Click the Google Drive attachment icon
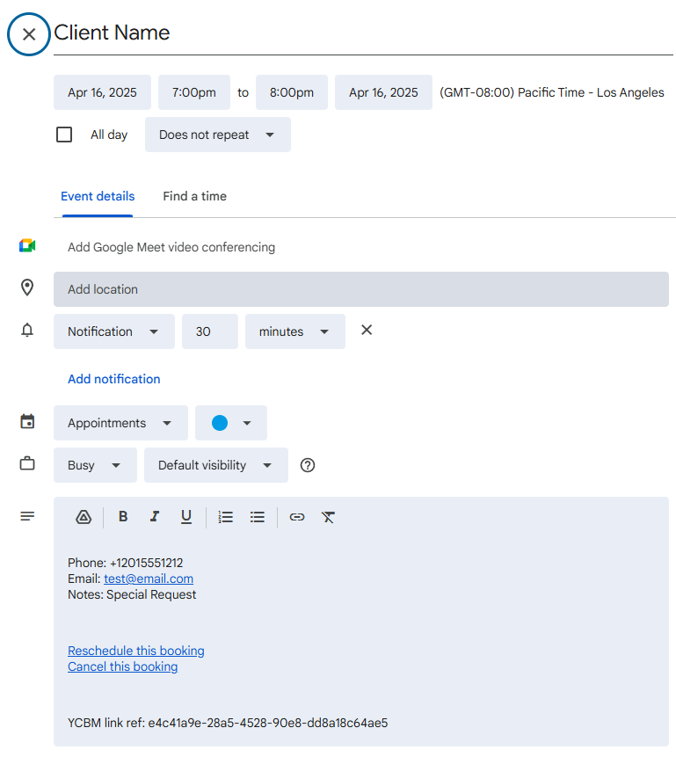The width and height of the screenshot is (676, 757). tap(84, 517)
